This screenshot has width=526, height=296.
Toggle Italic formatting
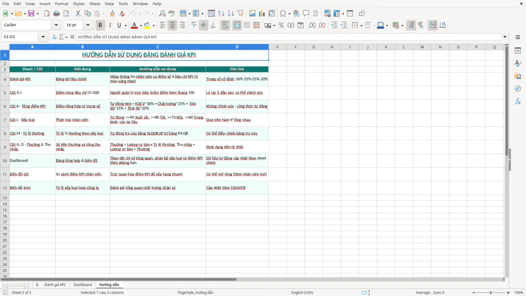click(x=110, y=25)
